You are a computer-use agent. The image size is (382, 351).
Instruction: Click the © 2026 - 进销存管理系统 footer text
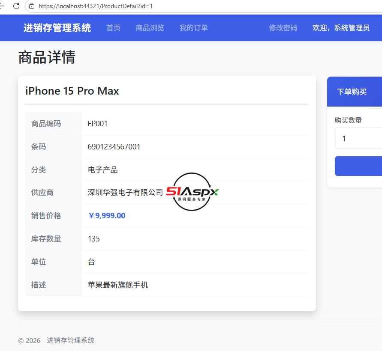56,340
